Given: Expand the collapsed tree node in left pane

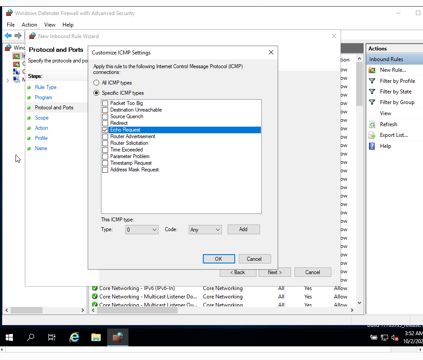Looking at the screenshot, I should pos(8,80).
